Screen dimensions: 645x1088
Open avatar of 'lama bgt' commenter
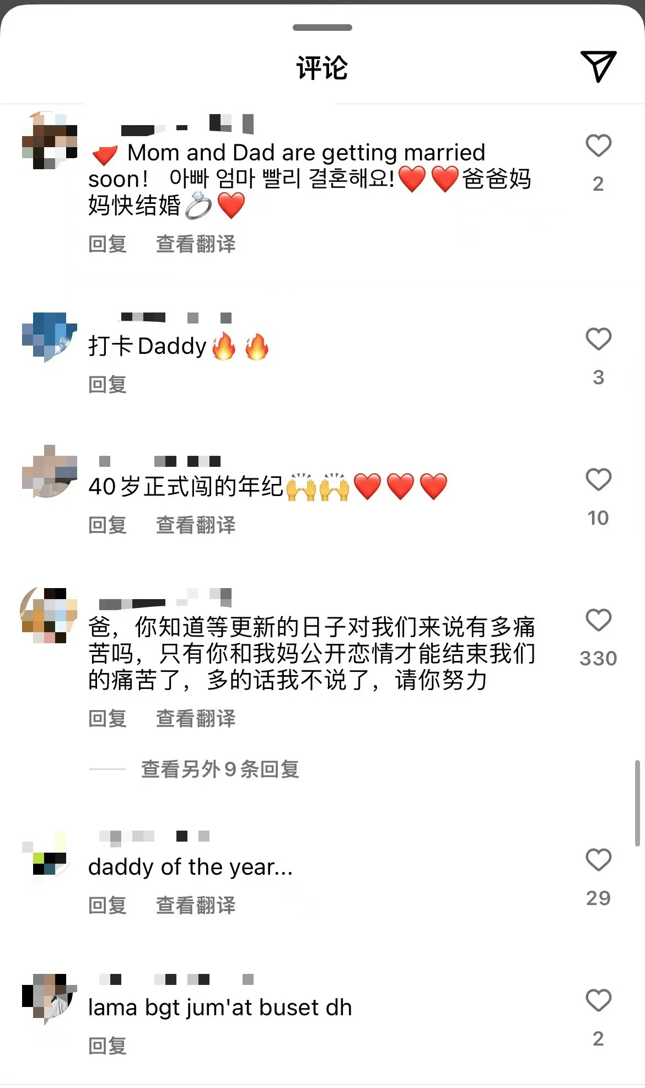[x=50, y=999]
